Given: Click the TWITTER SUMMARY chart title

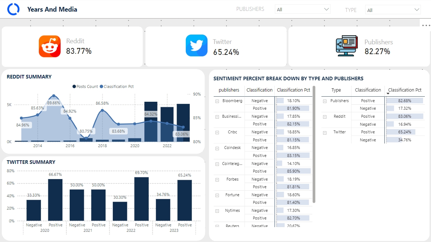Looking at the screenshot, I should point(31,162).
